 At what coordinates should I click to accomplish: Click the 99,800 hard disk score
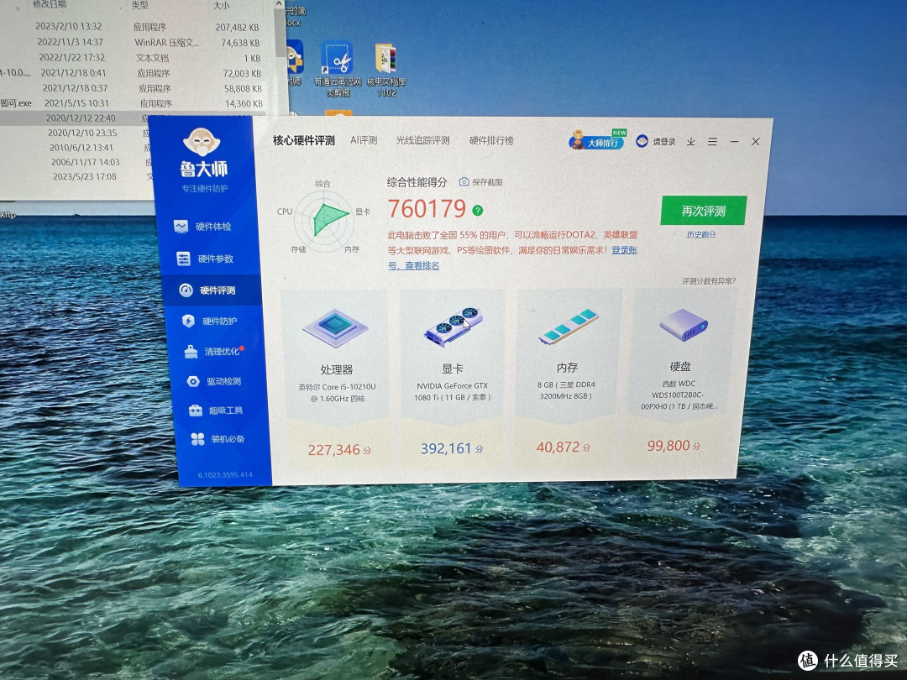674,445
